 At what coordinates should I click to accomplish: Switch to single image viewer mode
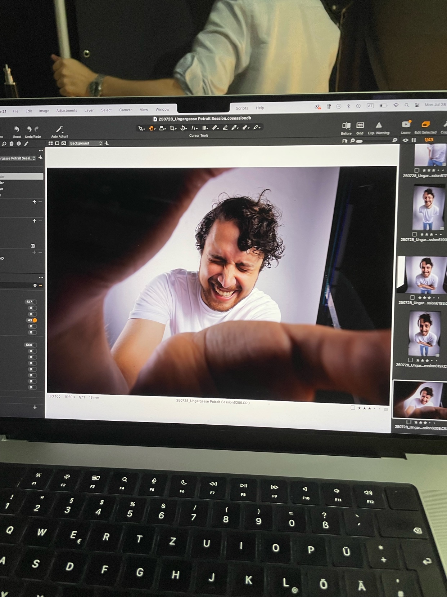pos(57,143)
